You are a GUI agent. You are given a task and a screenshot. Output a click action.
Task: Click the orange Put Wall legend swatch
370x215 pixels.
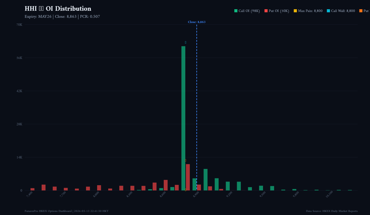(x=361, y=11)
